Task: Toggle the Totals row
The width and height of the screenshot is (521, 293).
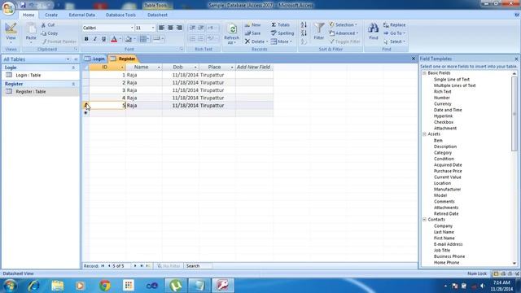Action: [x=280, y=25]
